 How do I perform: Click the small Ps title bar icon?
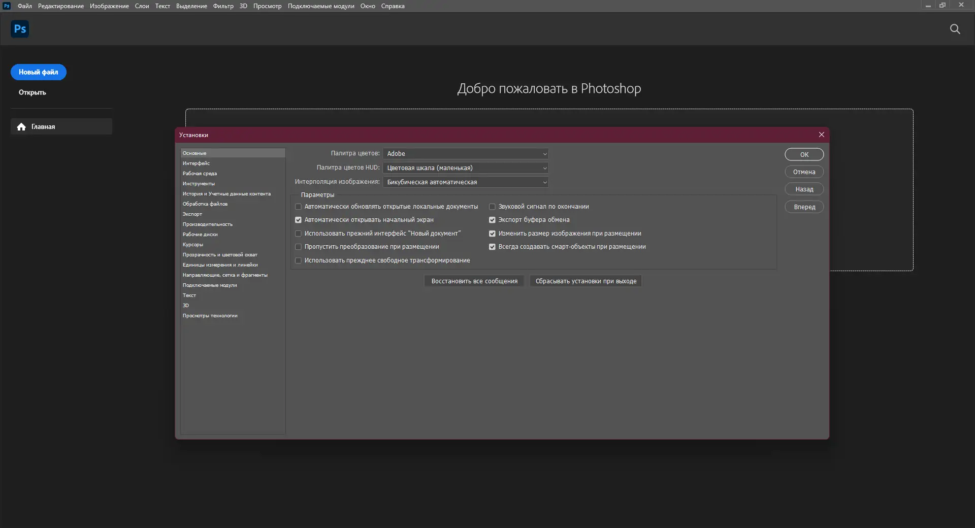(x=7, y=6)
